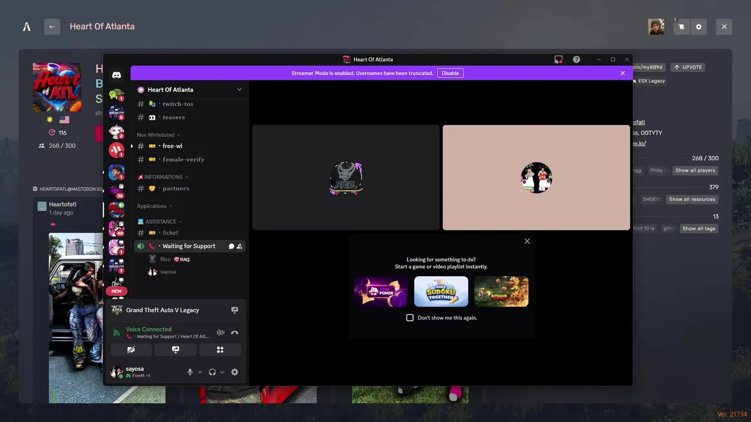Open the free-wl channel
The width and height of the screenshot is (751, 422).
click(x=189, y=146)
